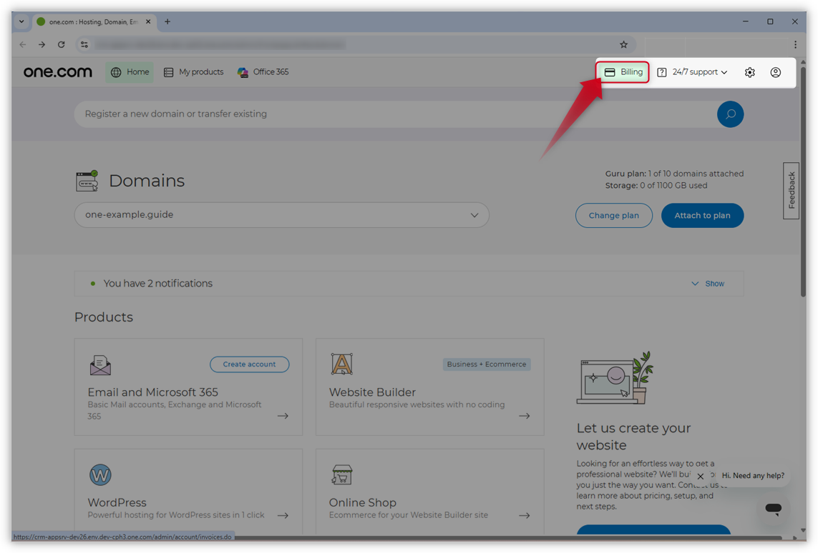Open the Feedback side tab
This screenshot has width=818, height=553.
[791, 190]
